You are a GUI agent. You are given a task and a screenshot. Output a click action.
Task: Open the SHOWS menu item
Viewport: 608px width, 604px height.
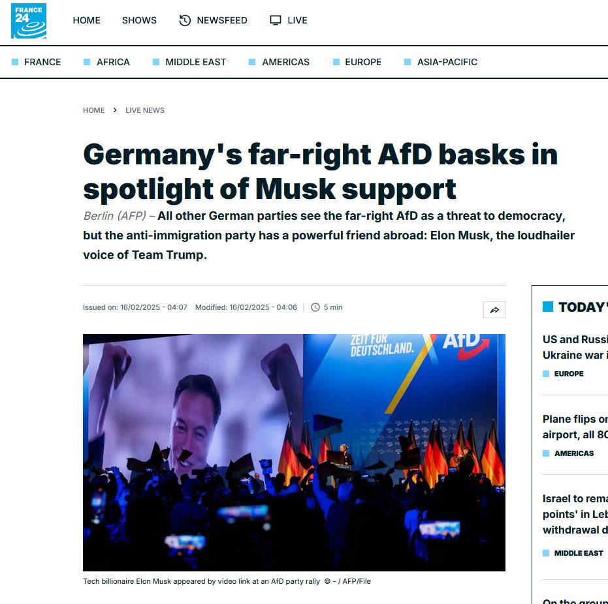click(x=139, y=20)
